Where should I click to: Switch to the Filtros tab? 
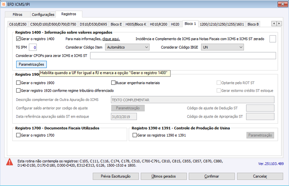(x=17, y=14)
